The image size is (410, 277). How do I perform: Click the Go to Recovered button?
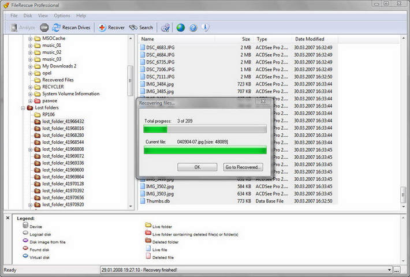(x=243, y=167)
